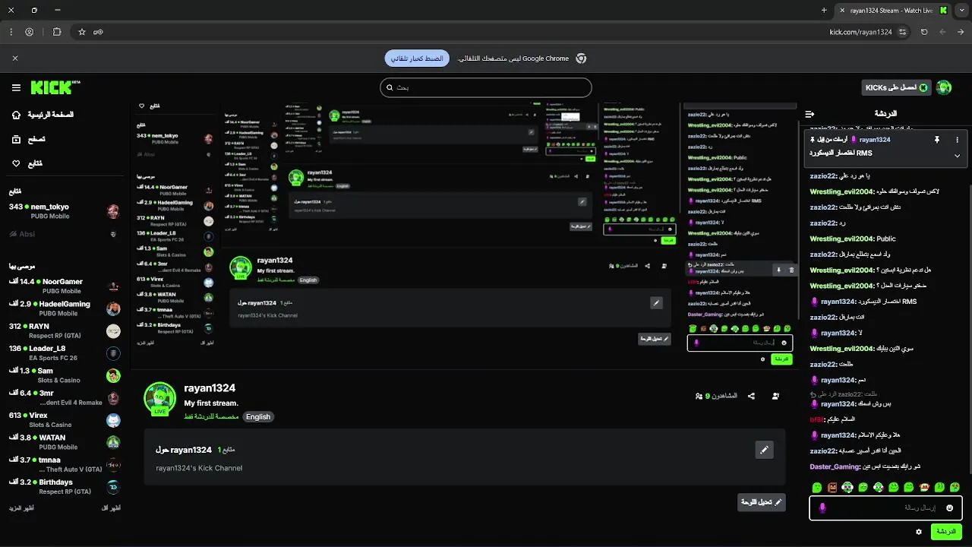Image resolution: width=972 pixels, height=547 pixels.
Task: Open the Leader_L8 EA Sports channel
Action: (x=65, y=353)
